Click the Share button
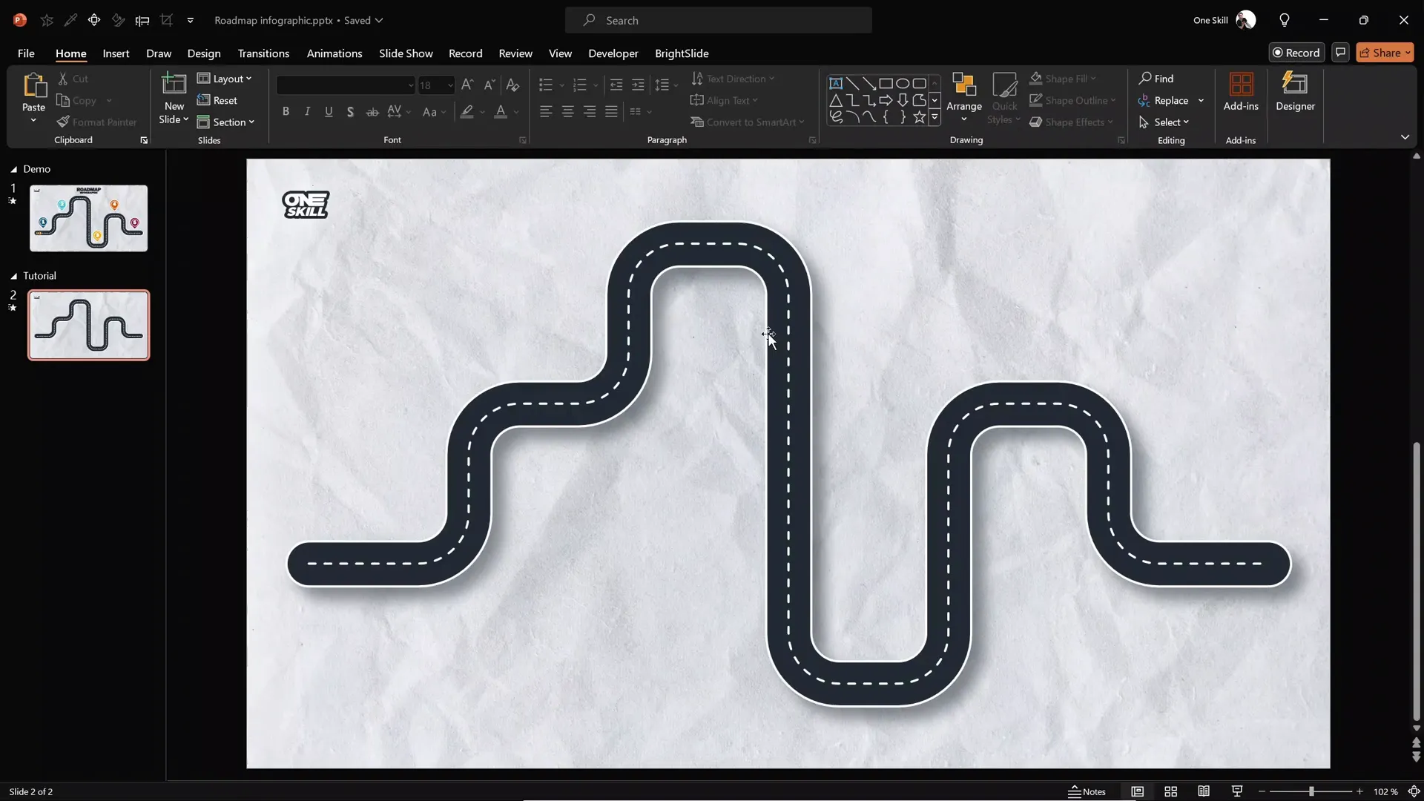1424x801 pixels. point(1385,53)
